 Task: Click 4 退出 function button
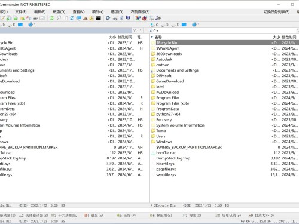93,216
